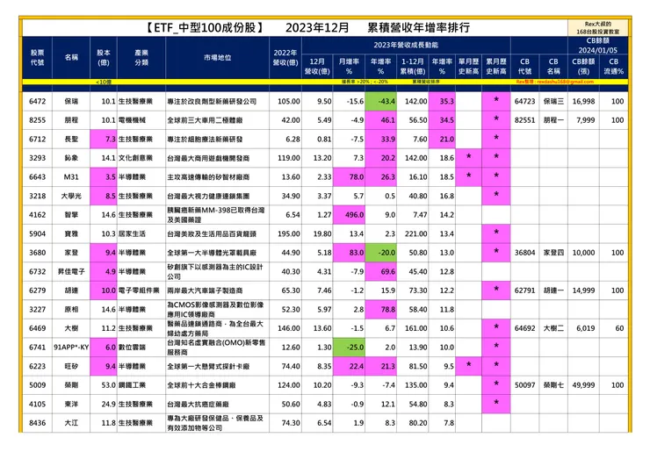Click stock code 6279 cell

pos(37,290)
